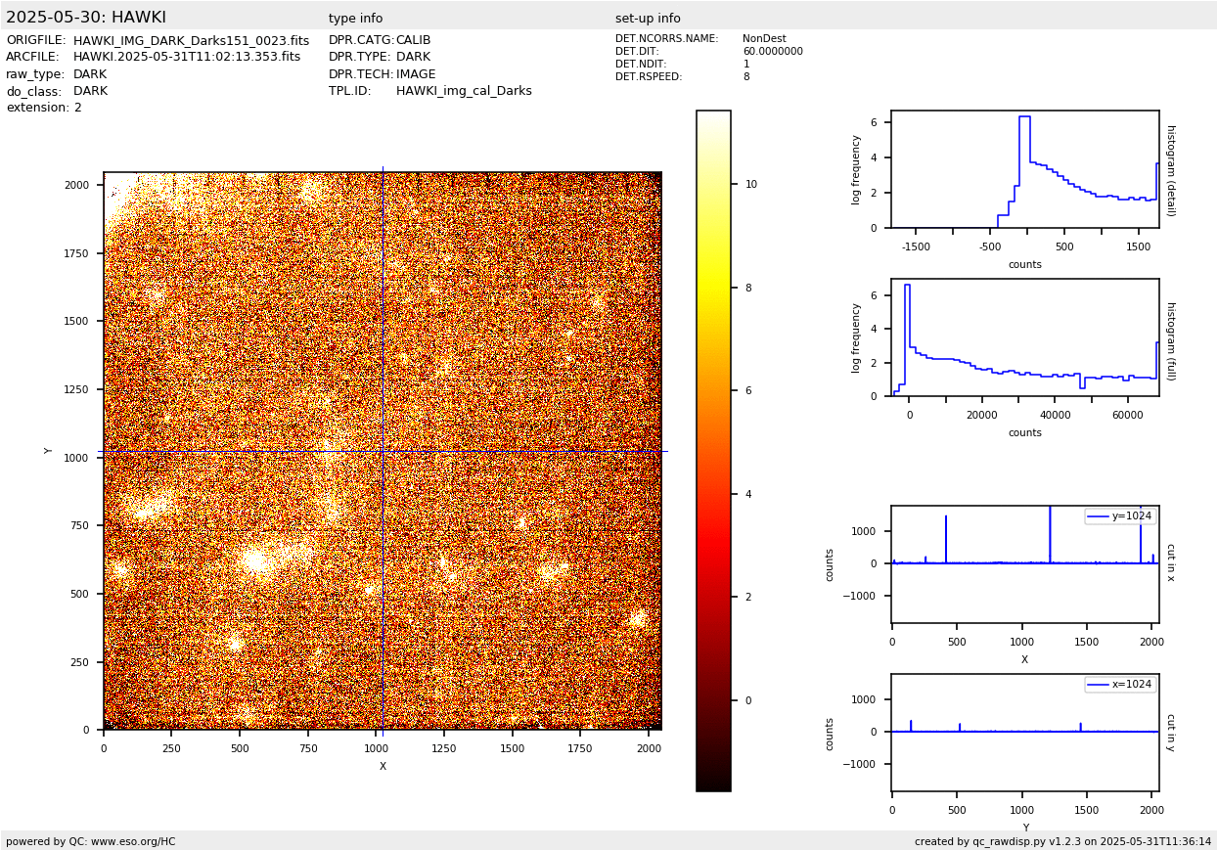The height and width of the screenshot is (851, 1218).
Task: Click the ORIGFILE filename HAWKI_IMG_DARK_Darks151_0023.fits
Action: [x=191, y=41]
